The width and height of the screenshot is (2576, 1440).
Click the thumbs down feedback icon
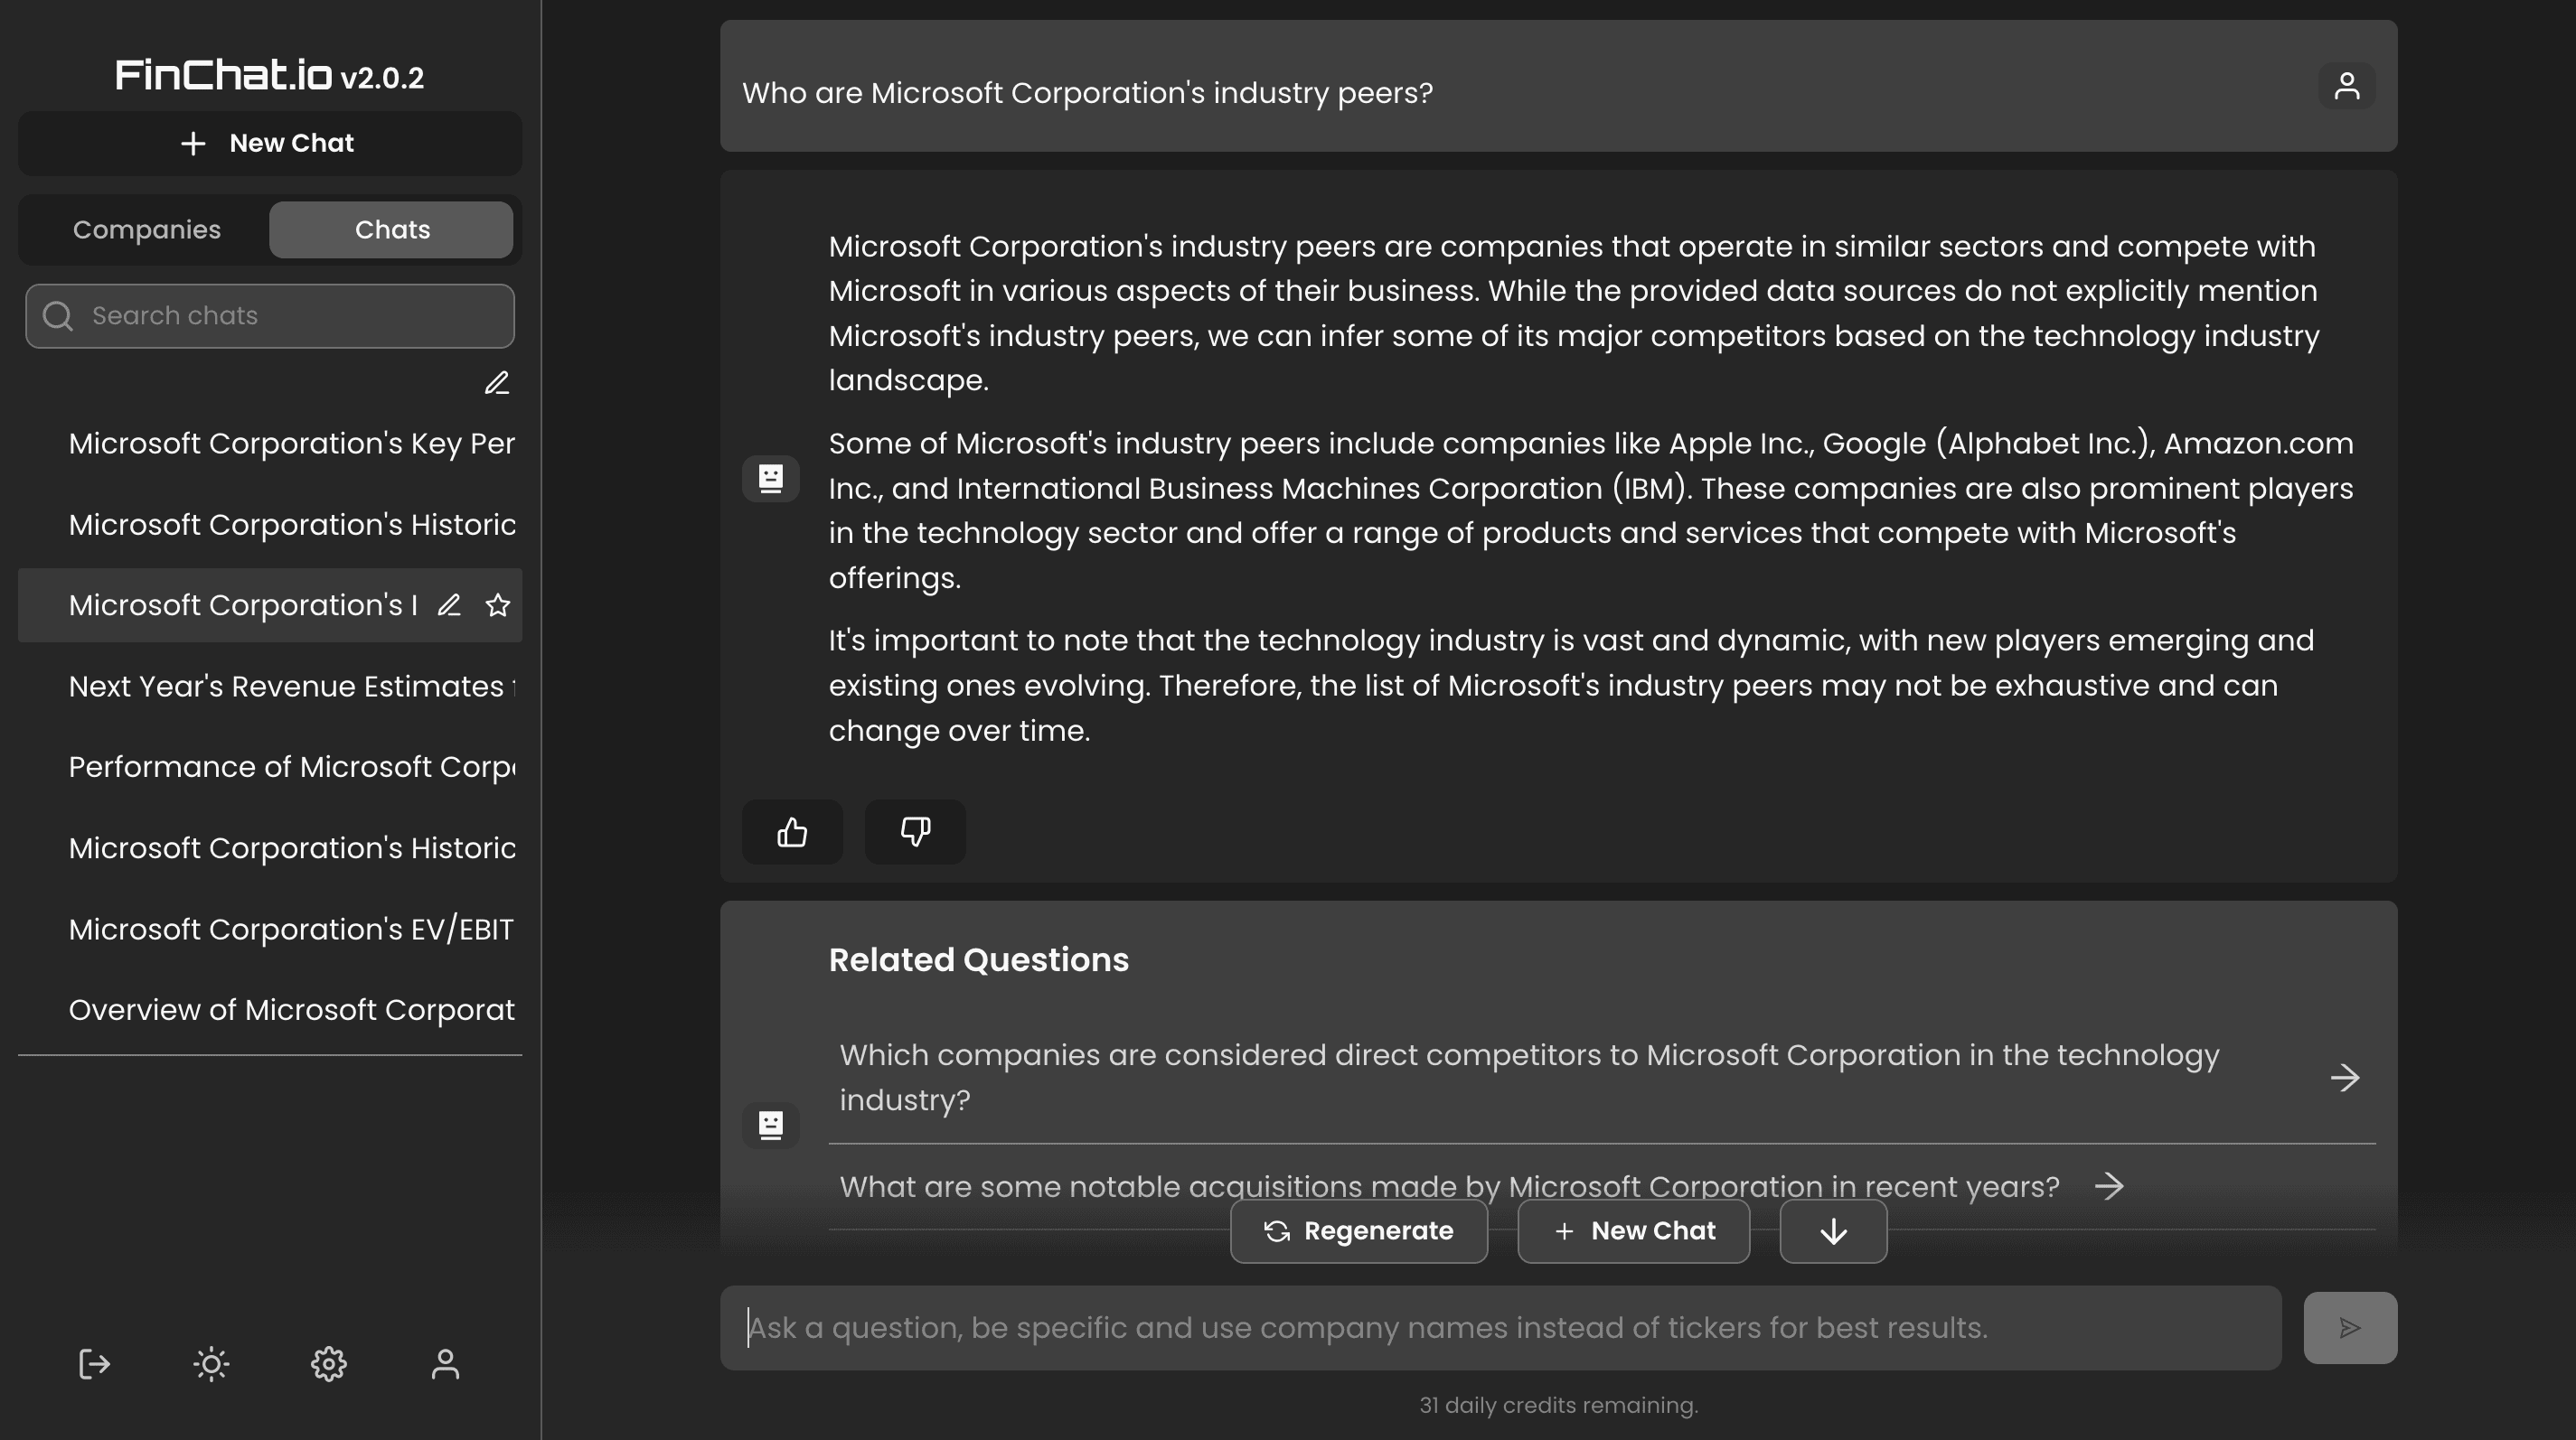click(x=915, y=831)
